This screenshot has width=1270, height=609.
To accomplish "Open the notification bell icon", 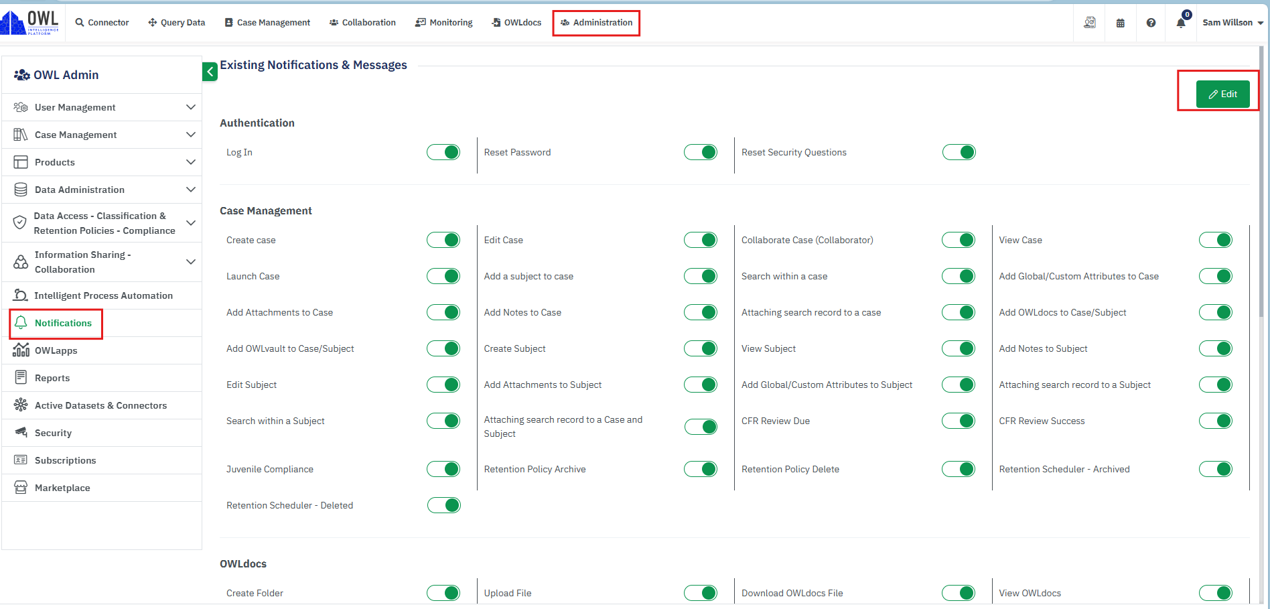I will 1181,23.
